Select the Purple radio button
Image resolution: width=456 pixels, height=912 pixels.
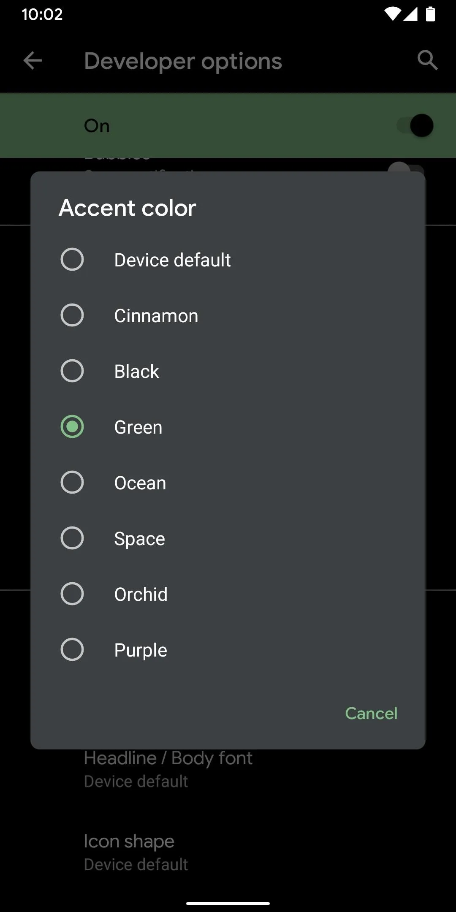(x=72, y=649)
